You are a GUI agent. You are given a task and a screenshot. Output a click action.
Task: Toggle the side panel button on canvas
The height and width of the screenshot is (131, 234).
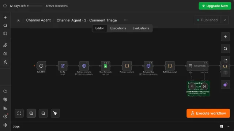(x=225, y=73)
